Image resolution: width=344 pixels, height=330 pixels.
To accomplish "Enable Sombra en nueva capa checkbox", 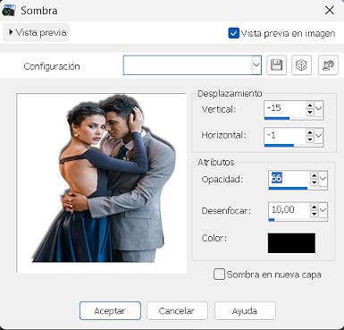I will [x=219, y=275].
